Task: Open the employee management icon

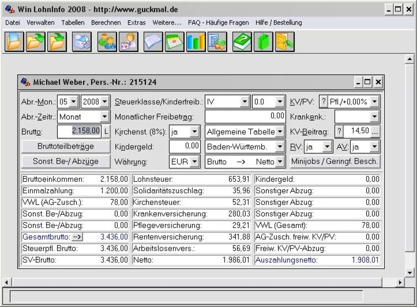Action: (x=107, y=41)
